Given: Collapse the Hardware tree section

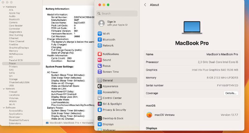Looking at the screenshot, I should (4, 7).
